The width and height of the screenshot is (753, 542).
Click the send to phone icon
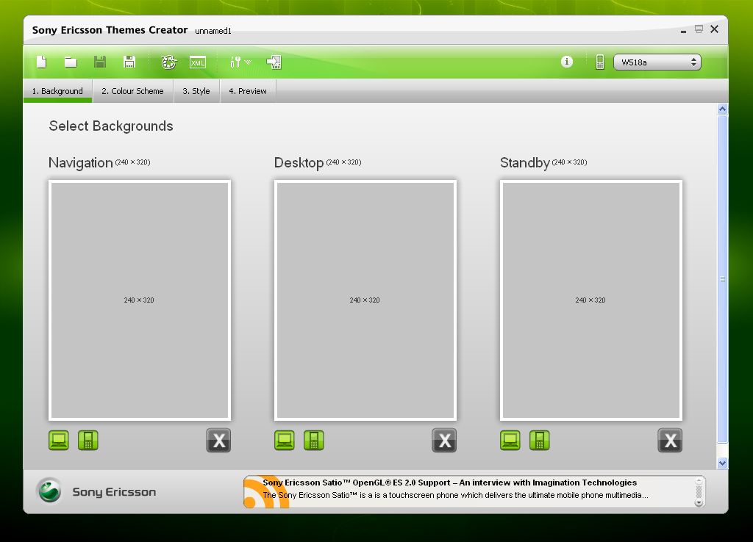tap(274, 62)
